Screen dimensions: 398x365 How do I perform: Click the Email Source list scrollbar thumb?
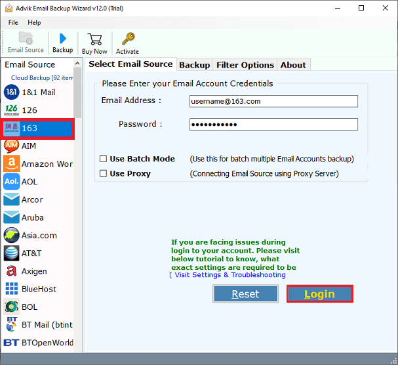(77, 93)
